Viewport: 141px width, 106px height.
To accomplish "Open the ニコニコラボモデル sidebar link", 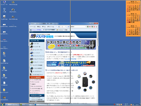I will 36,91.
